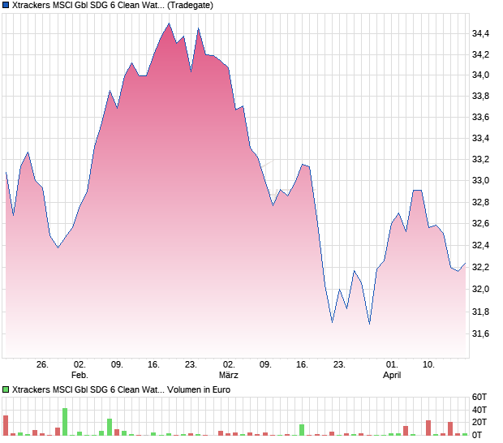Screen dimensions: 503x443
Task: Click the tallest green volume bar
Action: (x=65, y=422)
